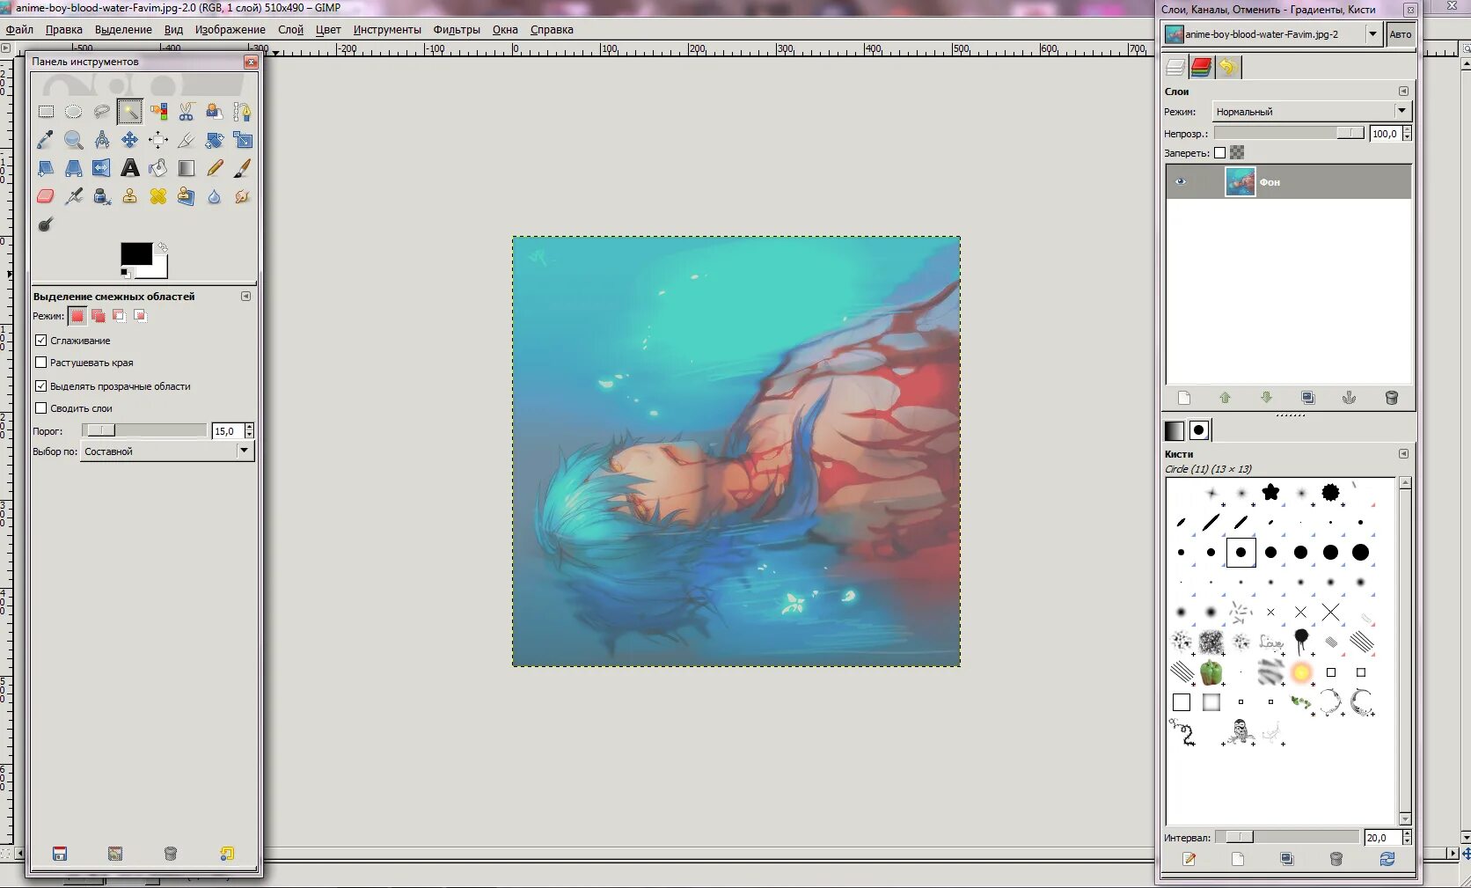Select the Scissors Select tool

187,112
